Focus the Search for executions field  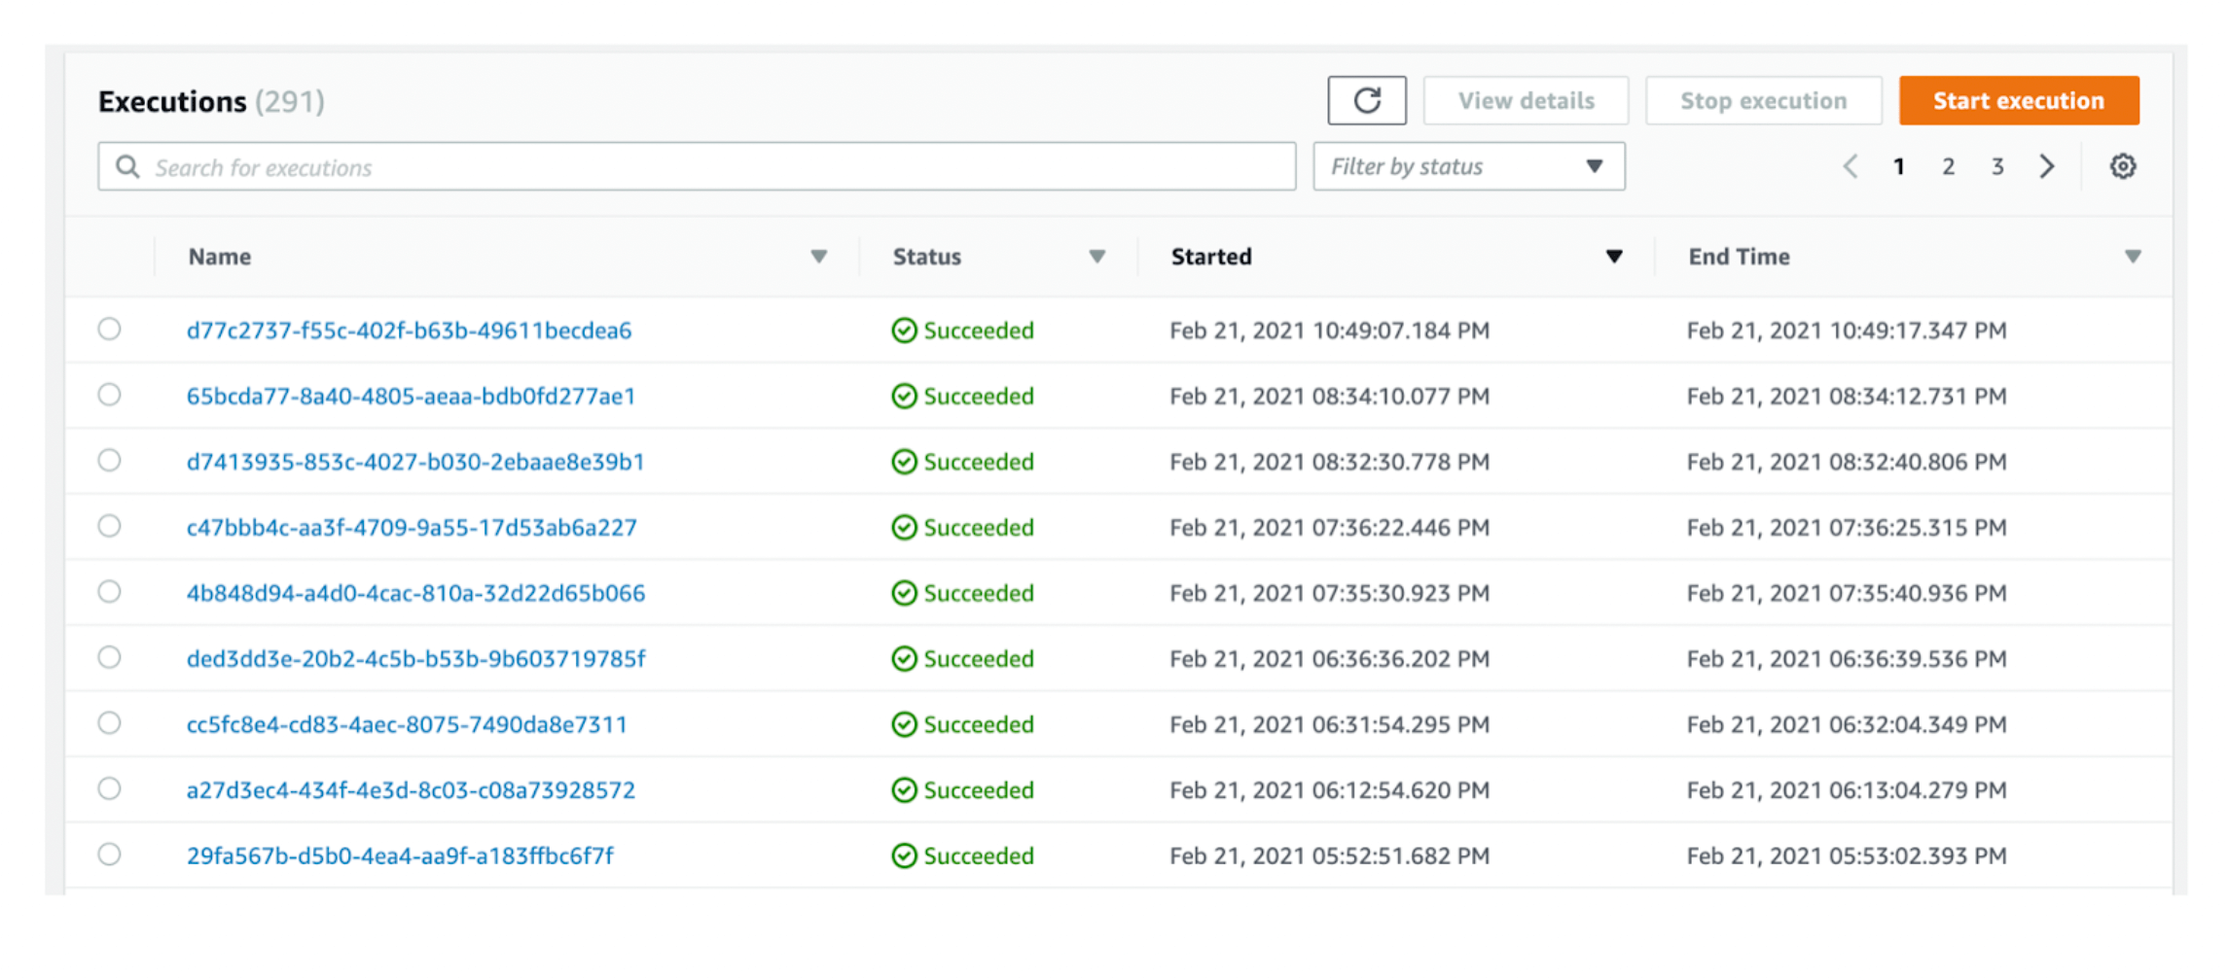697,166
